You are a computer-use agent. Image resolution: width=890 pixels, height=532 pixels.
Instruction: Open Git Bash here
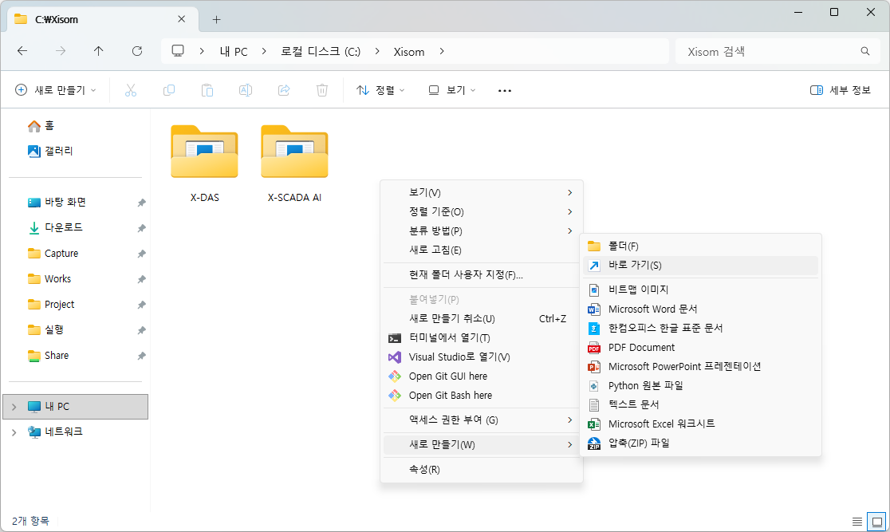coord(450,395)
